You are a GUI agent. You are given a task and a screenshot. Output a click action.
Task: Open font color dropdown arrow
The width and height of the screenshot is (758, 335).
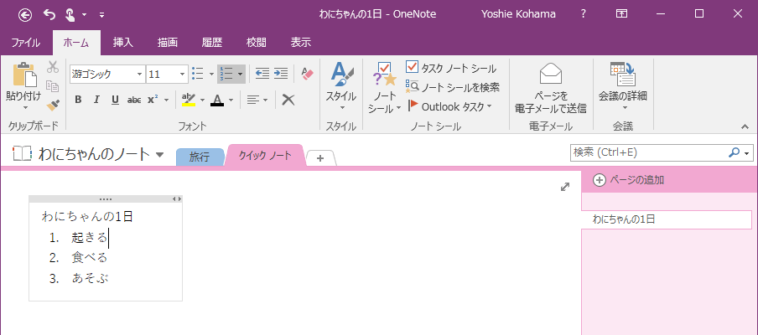231,100
